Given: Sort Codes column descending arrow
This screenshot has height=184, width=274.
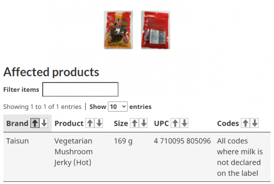Looking at the screenshot, I should (255, 123).
